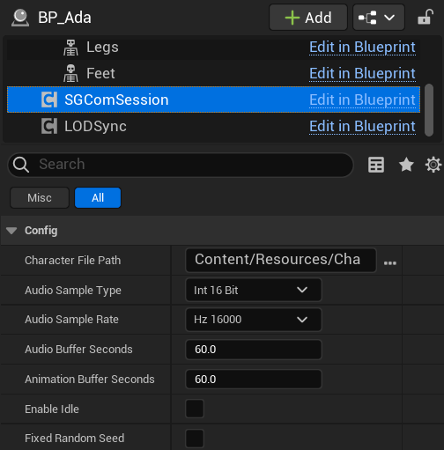
Task: Click the Add component button
Action: click(x=308, y=18)
